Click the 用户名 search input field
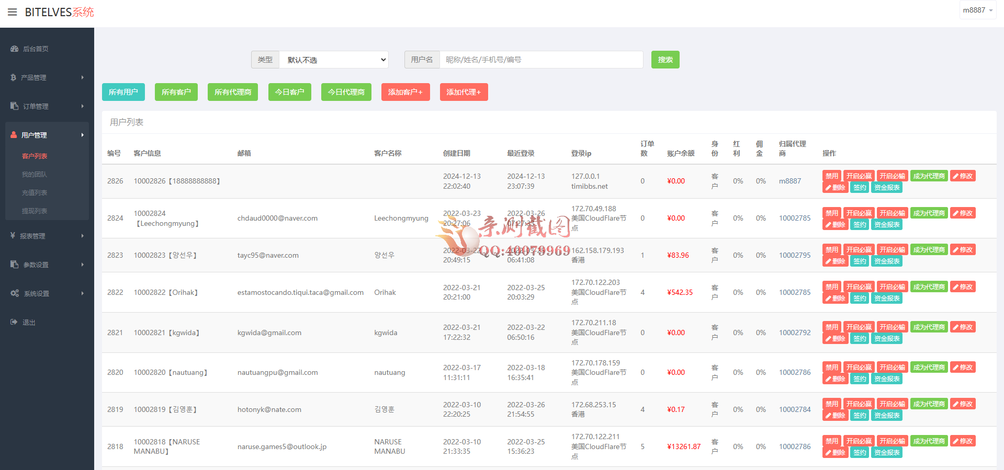The width and height of the screenshot is (1004, 470). pos(541,60)
